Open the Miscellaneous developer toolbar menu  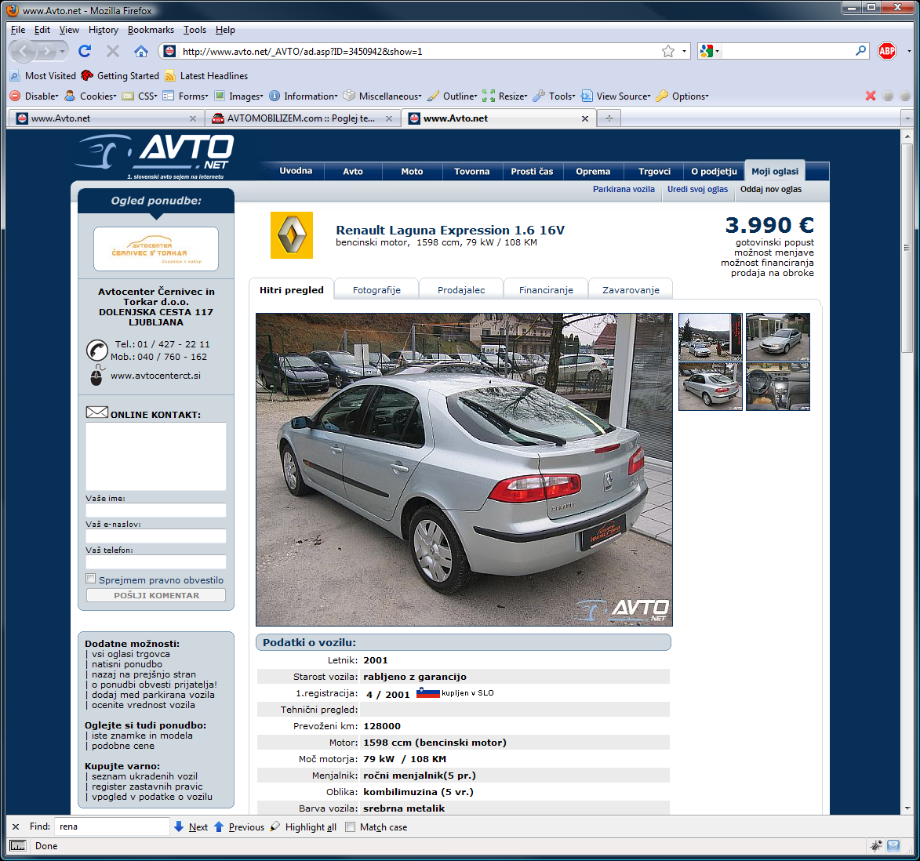pos(383,96)
